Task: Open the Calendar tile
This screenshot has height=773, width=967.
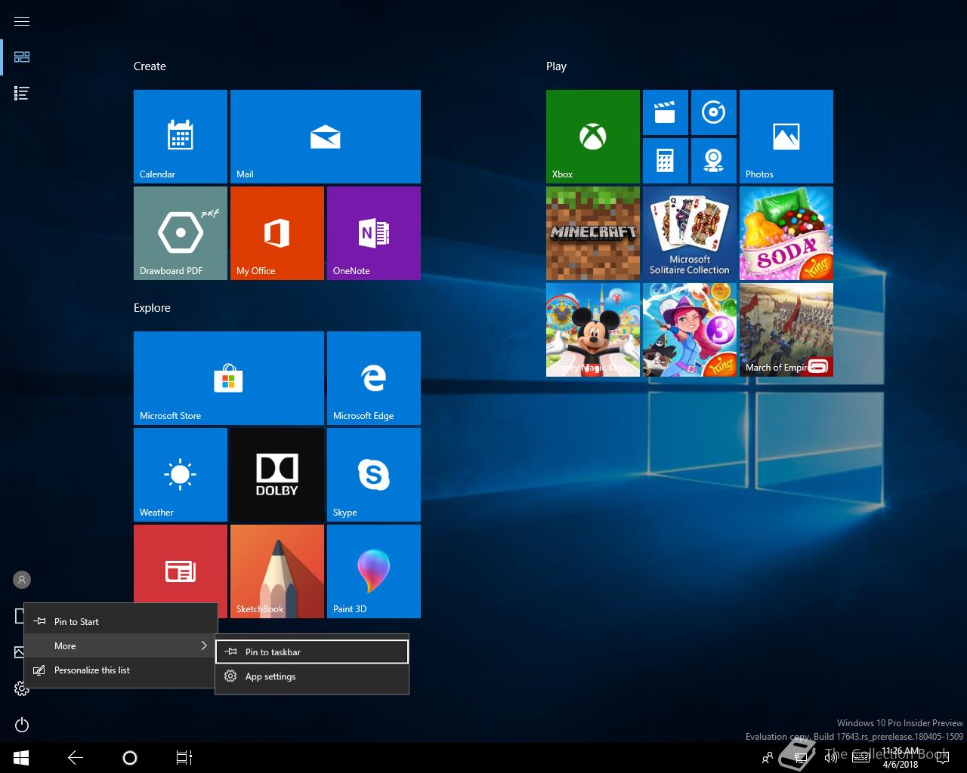Action: (x=181, y=137)
